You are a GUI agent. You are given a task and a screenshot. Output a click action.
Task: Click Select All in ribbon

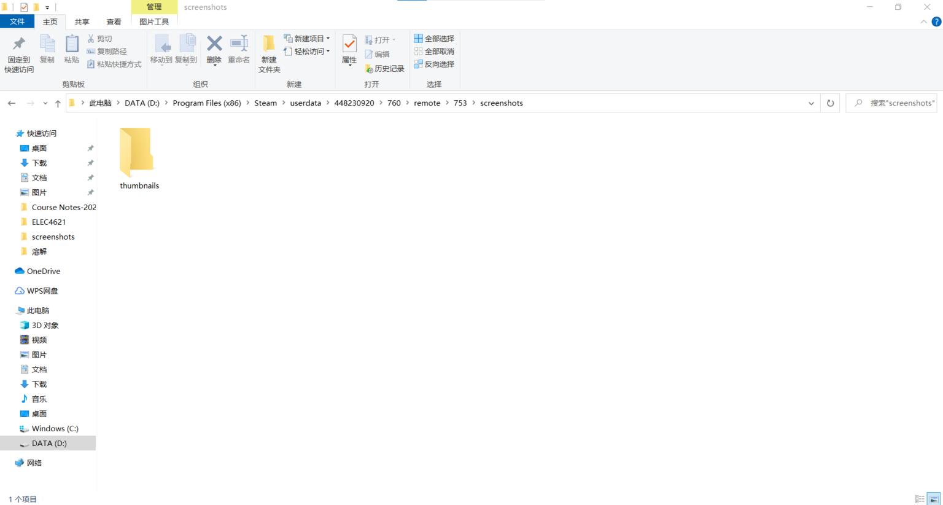pos(434,38)
